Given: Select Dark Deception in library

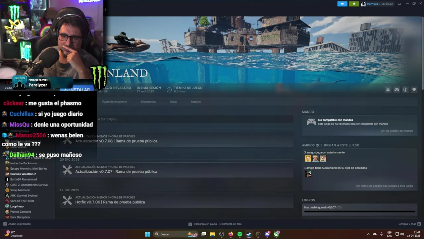Looking at the screenshot, I should pyautogui.click(x=20, y=217).
